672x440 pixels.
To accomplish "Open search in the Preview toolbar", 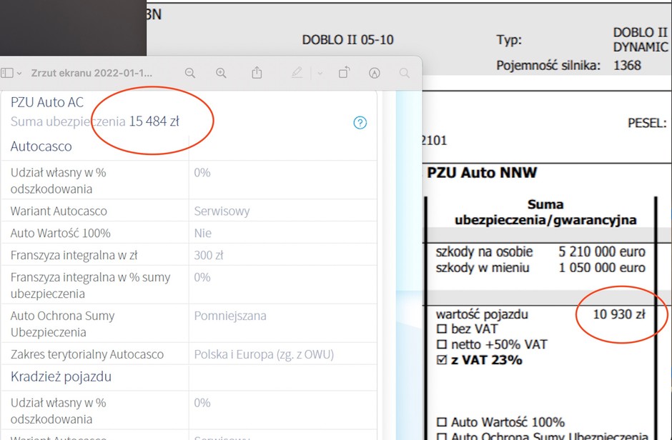I will [x=404, y=73].
